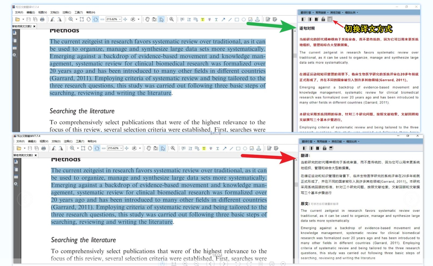Viewport: 433px width, 266px height.
Task: Open 文件(F) menu in bottom window
Action: point(20,141)
